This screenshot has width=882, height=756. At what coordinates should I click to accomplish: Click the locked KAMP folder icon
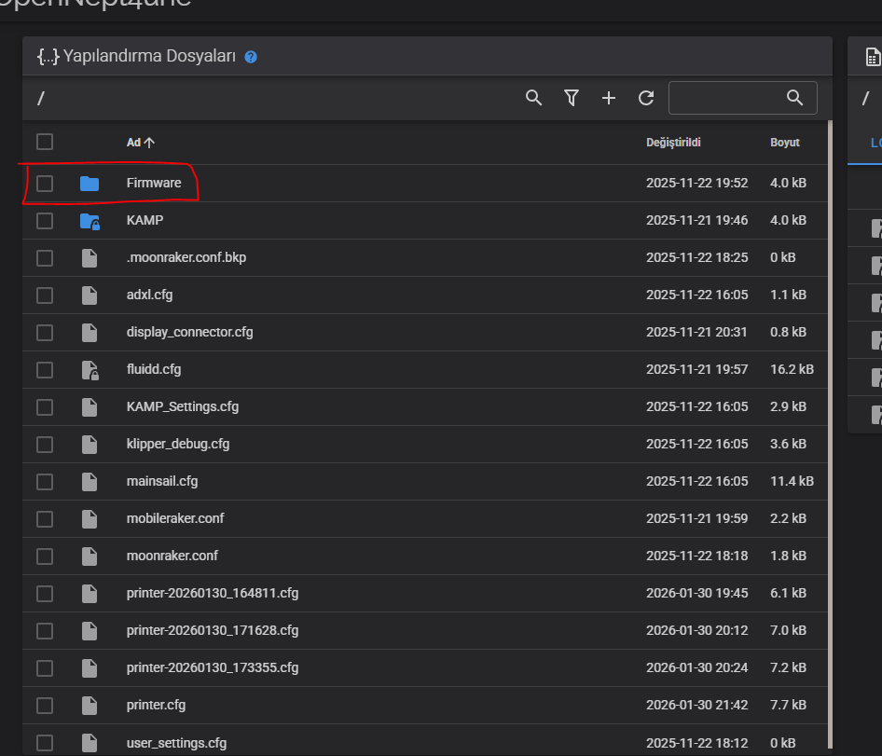pyautogui.click(x=90, y=221)
